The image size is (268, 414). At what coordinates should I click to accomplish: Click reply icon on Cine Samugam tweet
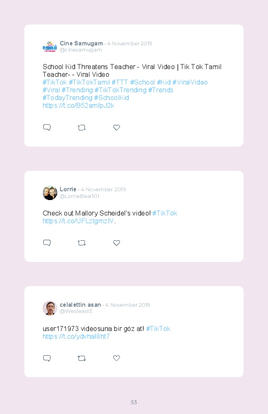(47, 127)
